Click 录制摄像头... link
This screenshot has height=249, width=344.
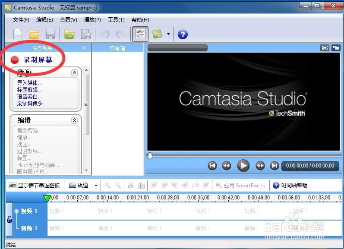coord(32,104)
